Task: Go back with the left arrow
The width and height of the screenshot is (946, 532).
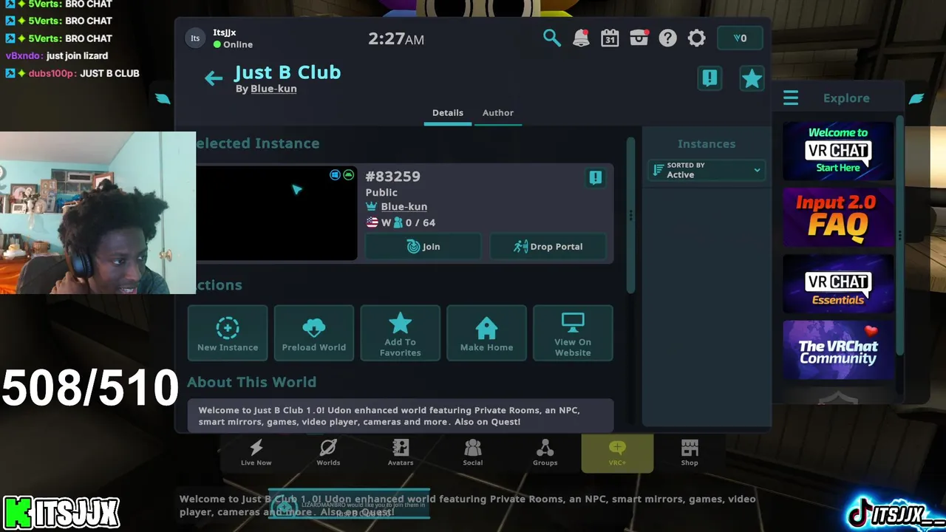Action: 214,78
